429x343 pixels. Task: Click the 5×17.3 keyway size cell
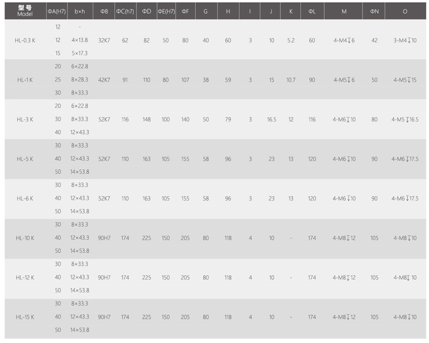click(79, 54)
